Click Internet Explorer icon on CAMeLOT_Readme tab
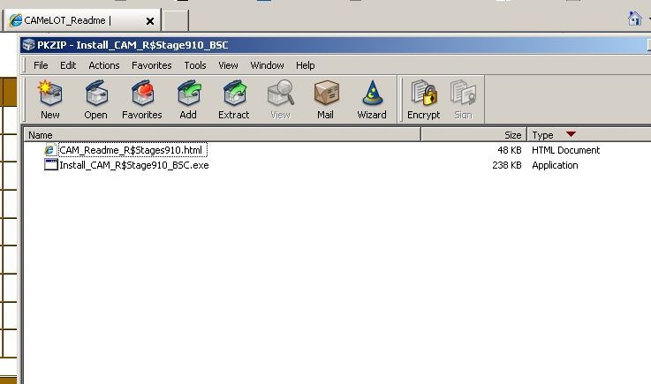 pyautogui.click(x=15, y=20)
